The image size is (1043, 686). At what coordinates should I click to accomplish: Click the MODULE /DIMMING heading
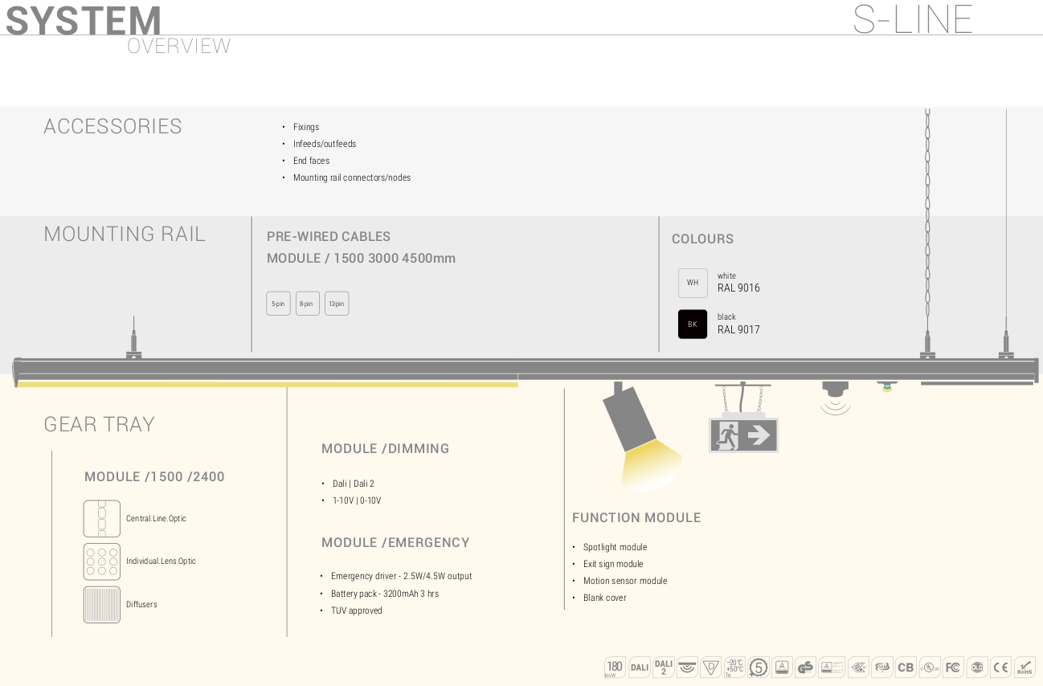click(385, 449)
